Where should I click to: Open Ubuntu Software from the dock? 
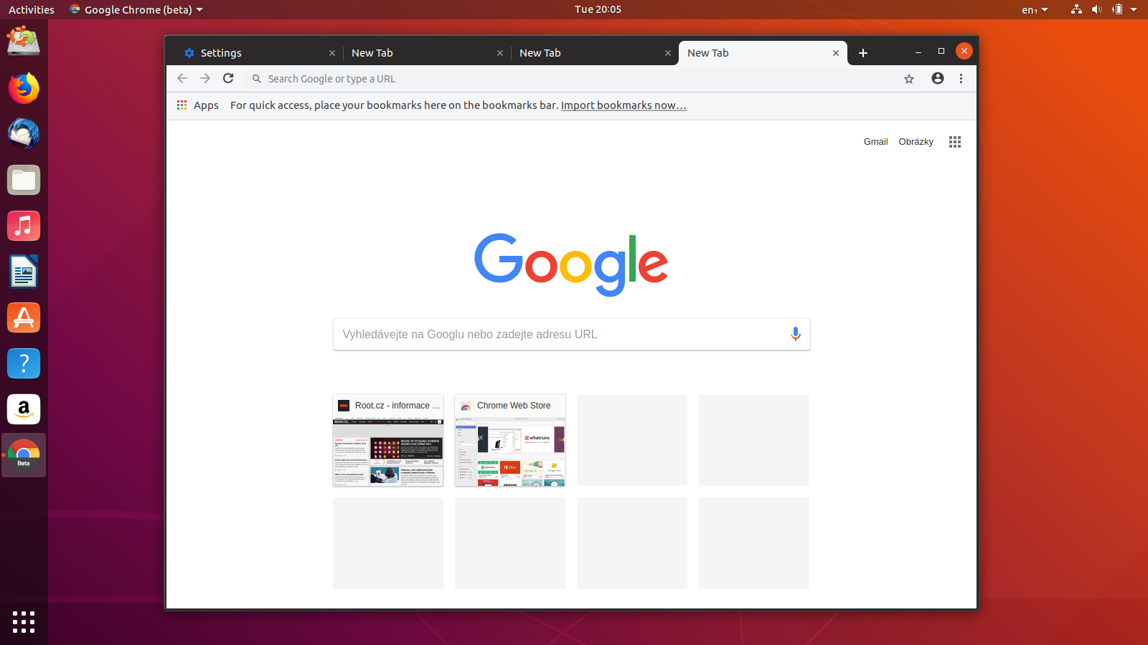24,317
